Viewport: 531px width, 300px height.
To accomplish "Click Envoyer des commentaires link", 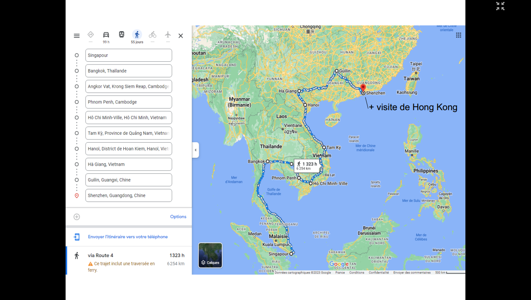I will [412, 273].
